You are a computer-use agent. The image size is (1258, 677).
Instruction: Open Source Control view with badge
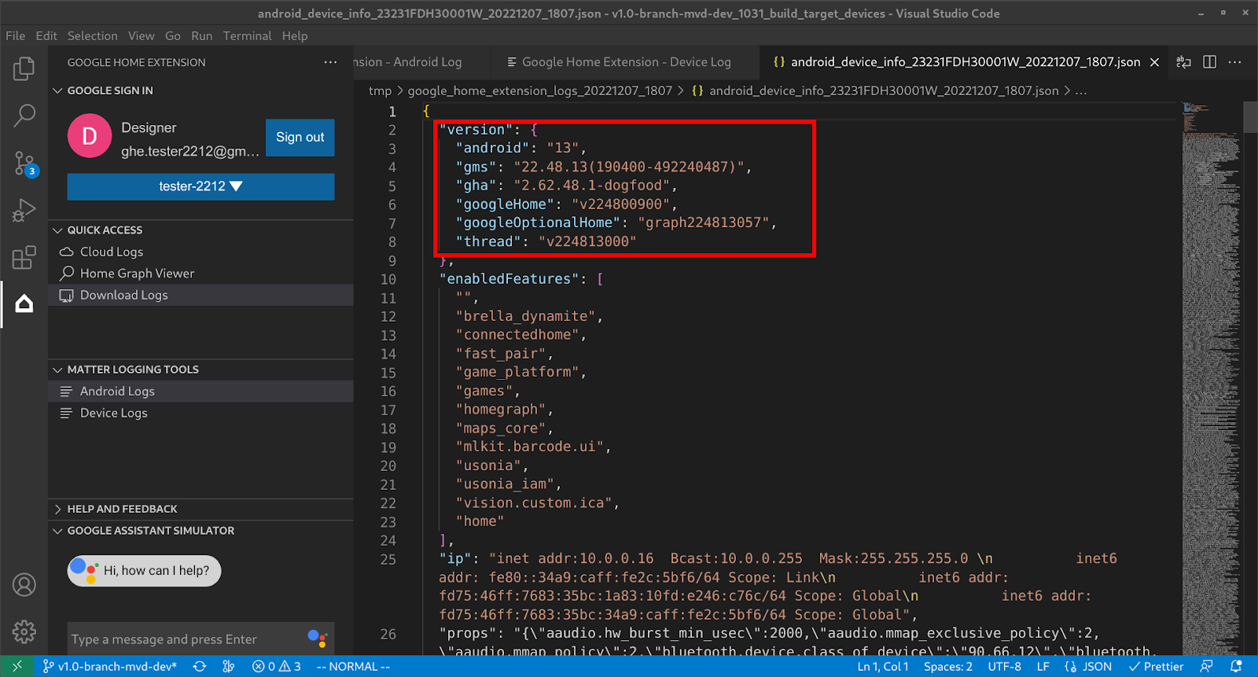(x=24, y=164)
